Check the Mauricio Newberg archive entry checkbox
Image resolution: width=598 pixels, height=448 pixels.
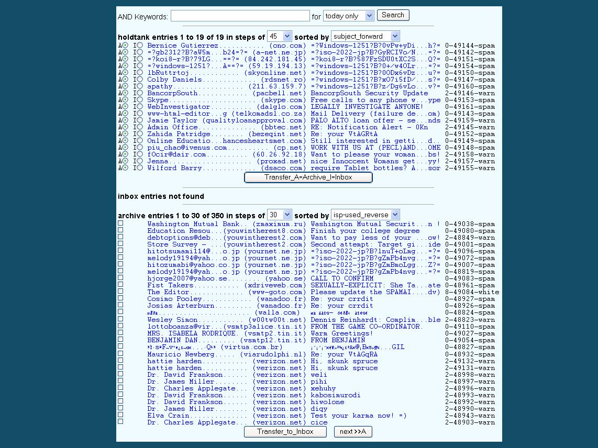tap(120, 353)
